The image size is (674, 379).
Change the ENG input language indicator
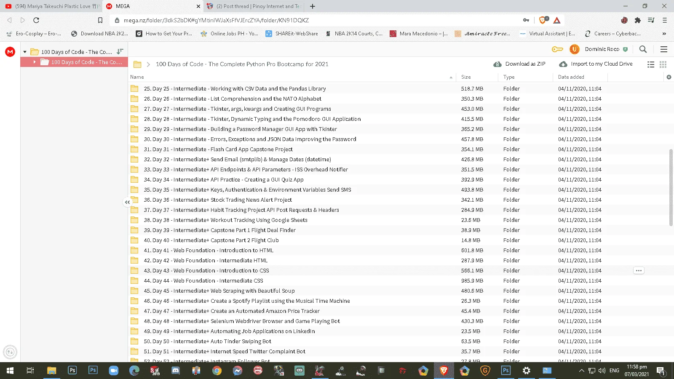(x=614, y=371)
